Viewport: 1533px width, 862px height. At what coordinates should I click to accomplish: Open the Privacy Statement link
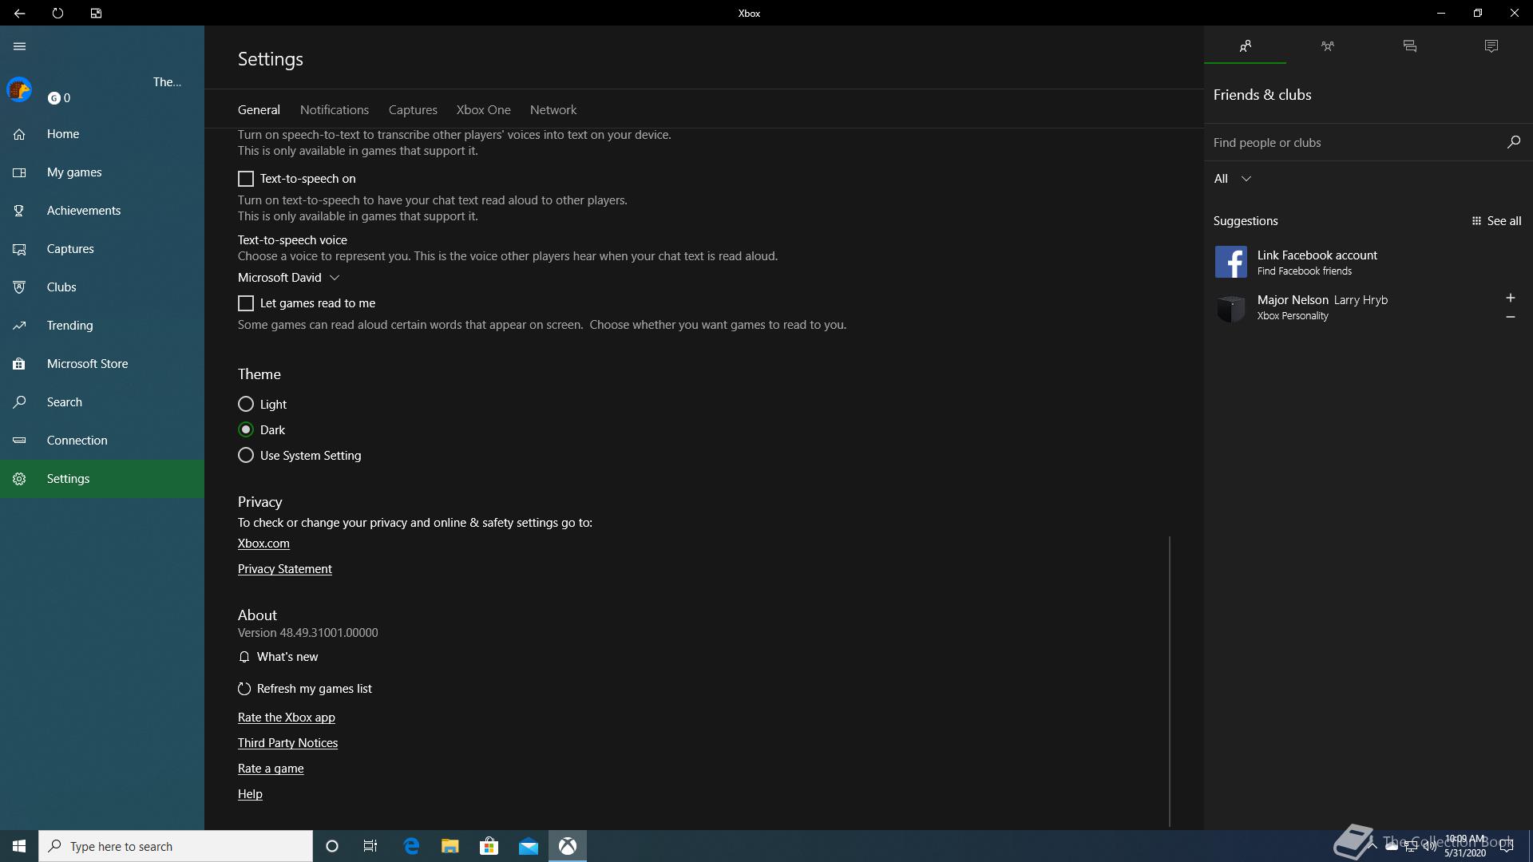(x=284, y=569)
